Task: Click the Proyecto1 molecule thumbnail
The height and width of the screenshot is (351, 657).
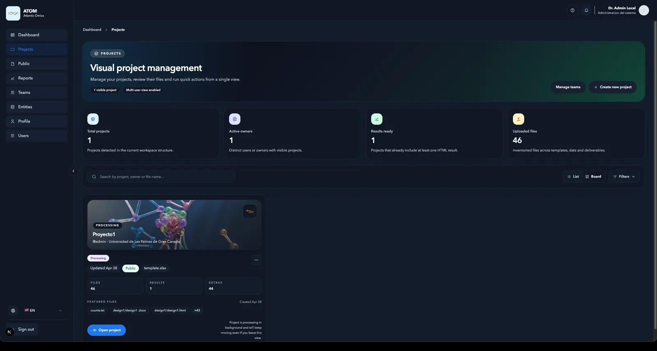Action: (174, 225)
